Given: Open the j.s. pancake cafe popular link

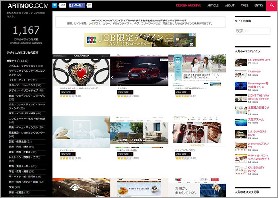Looking at the screenshot, I should tap(259, 60).
